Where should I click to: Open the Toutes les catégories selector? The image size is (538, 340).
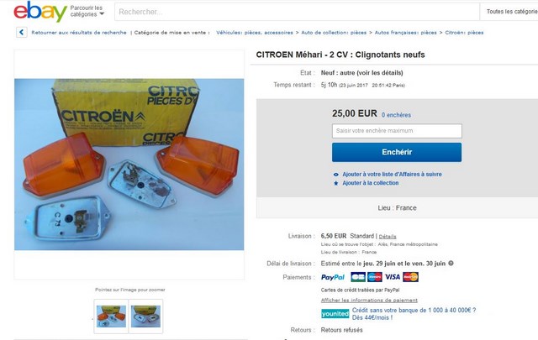coord(512,12)
